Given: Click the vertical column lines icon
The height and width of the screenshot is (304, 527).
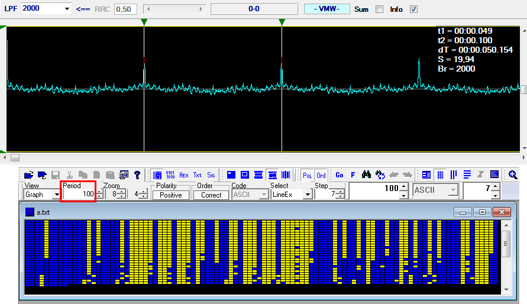Looking at the screenshot, I should pos(454,175).
